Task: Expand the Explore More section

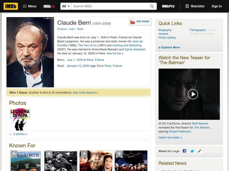Action: [170, 47]
